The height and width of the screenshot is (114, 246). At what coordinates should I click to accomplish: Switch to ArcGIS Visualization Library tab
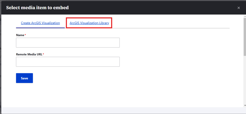click(x=89, y=23)
